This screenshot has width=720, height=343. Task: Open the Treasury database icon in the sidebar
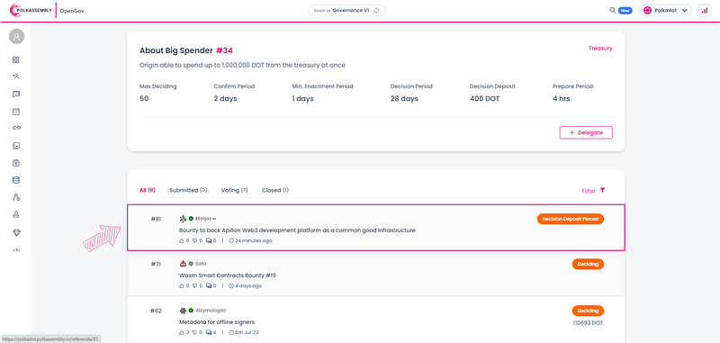[x=16, y=180]
